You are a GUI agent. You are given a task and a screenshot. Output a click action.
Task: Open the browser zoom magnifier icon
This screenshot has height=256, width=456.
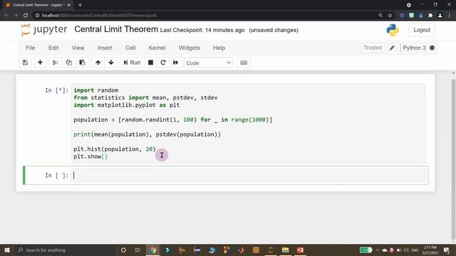point(380,16)
